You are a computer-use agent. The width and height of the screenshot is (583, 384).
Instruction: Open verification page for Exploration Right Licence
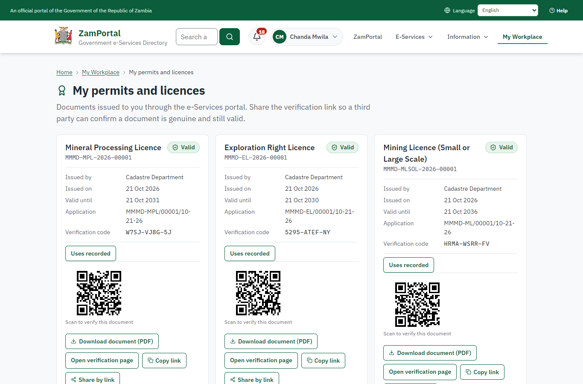click(261, 361)
